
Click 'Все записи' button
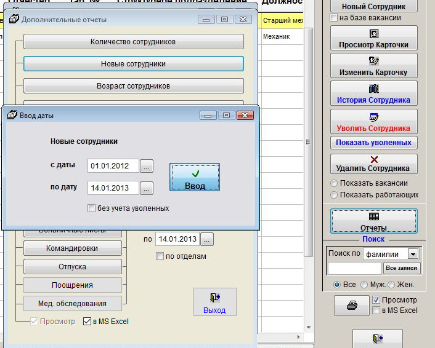(402, 268)
